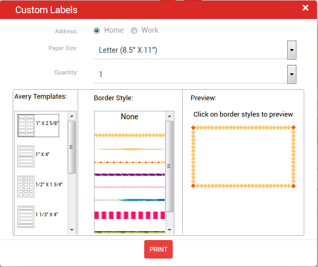The width and height of the screenshot is (318, 267).
Task: Choose the blue ocean border style
Action: point(129,200)
